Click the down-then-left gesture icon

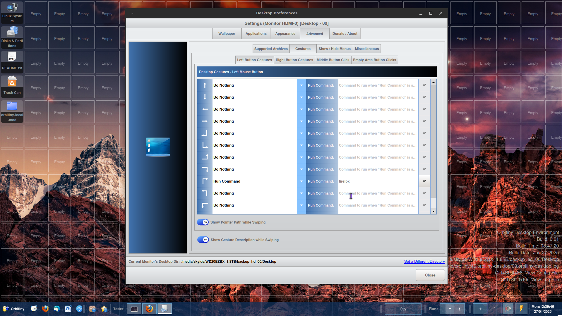[x=205, y=133]
